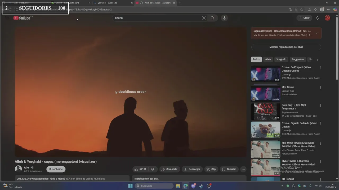The image size is (339, 190).
Task: Add page to favorites with star icon
Action: click(302, 9)
